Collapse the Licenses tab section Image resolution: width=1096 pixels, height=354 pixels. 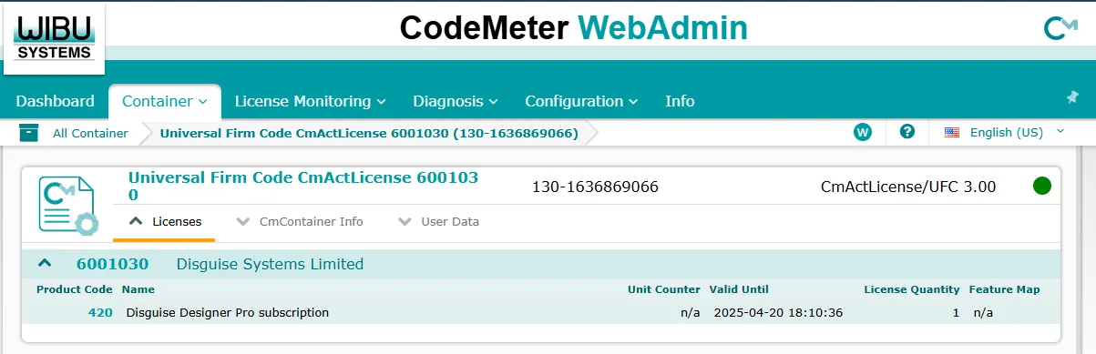(164, 222)
